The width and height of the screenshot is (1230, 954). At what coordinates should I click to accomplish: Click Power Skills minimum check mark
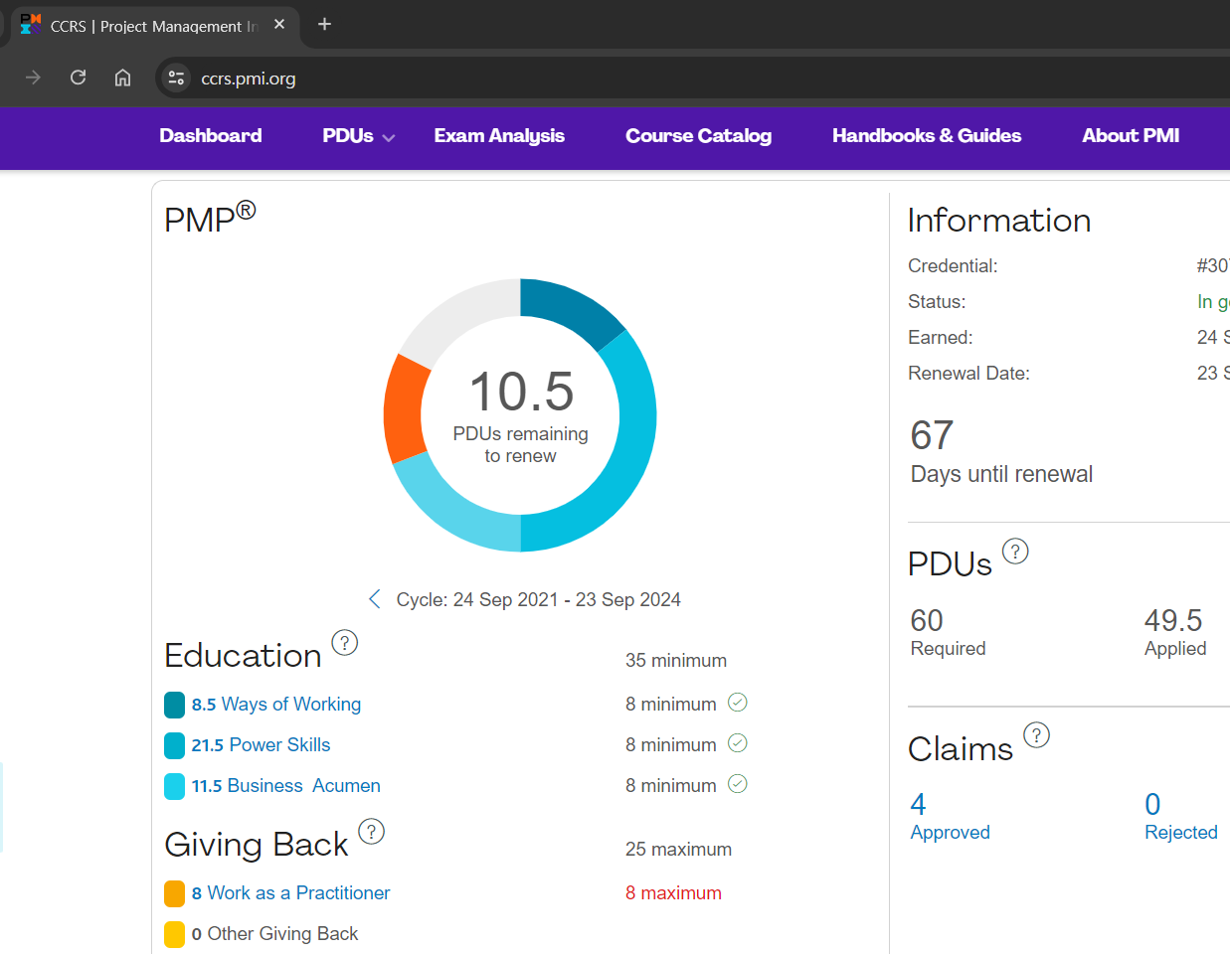[x=738, y=743]
